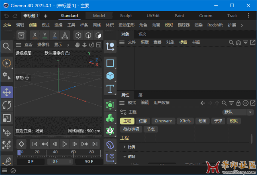
Task: Select the 待办事项 attribute button
Action: pos(131,129)
